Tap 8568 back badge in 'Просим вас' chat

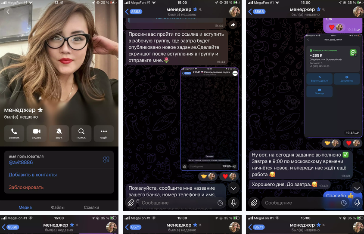click(x=134, y=12)
